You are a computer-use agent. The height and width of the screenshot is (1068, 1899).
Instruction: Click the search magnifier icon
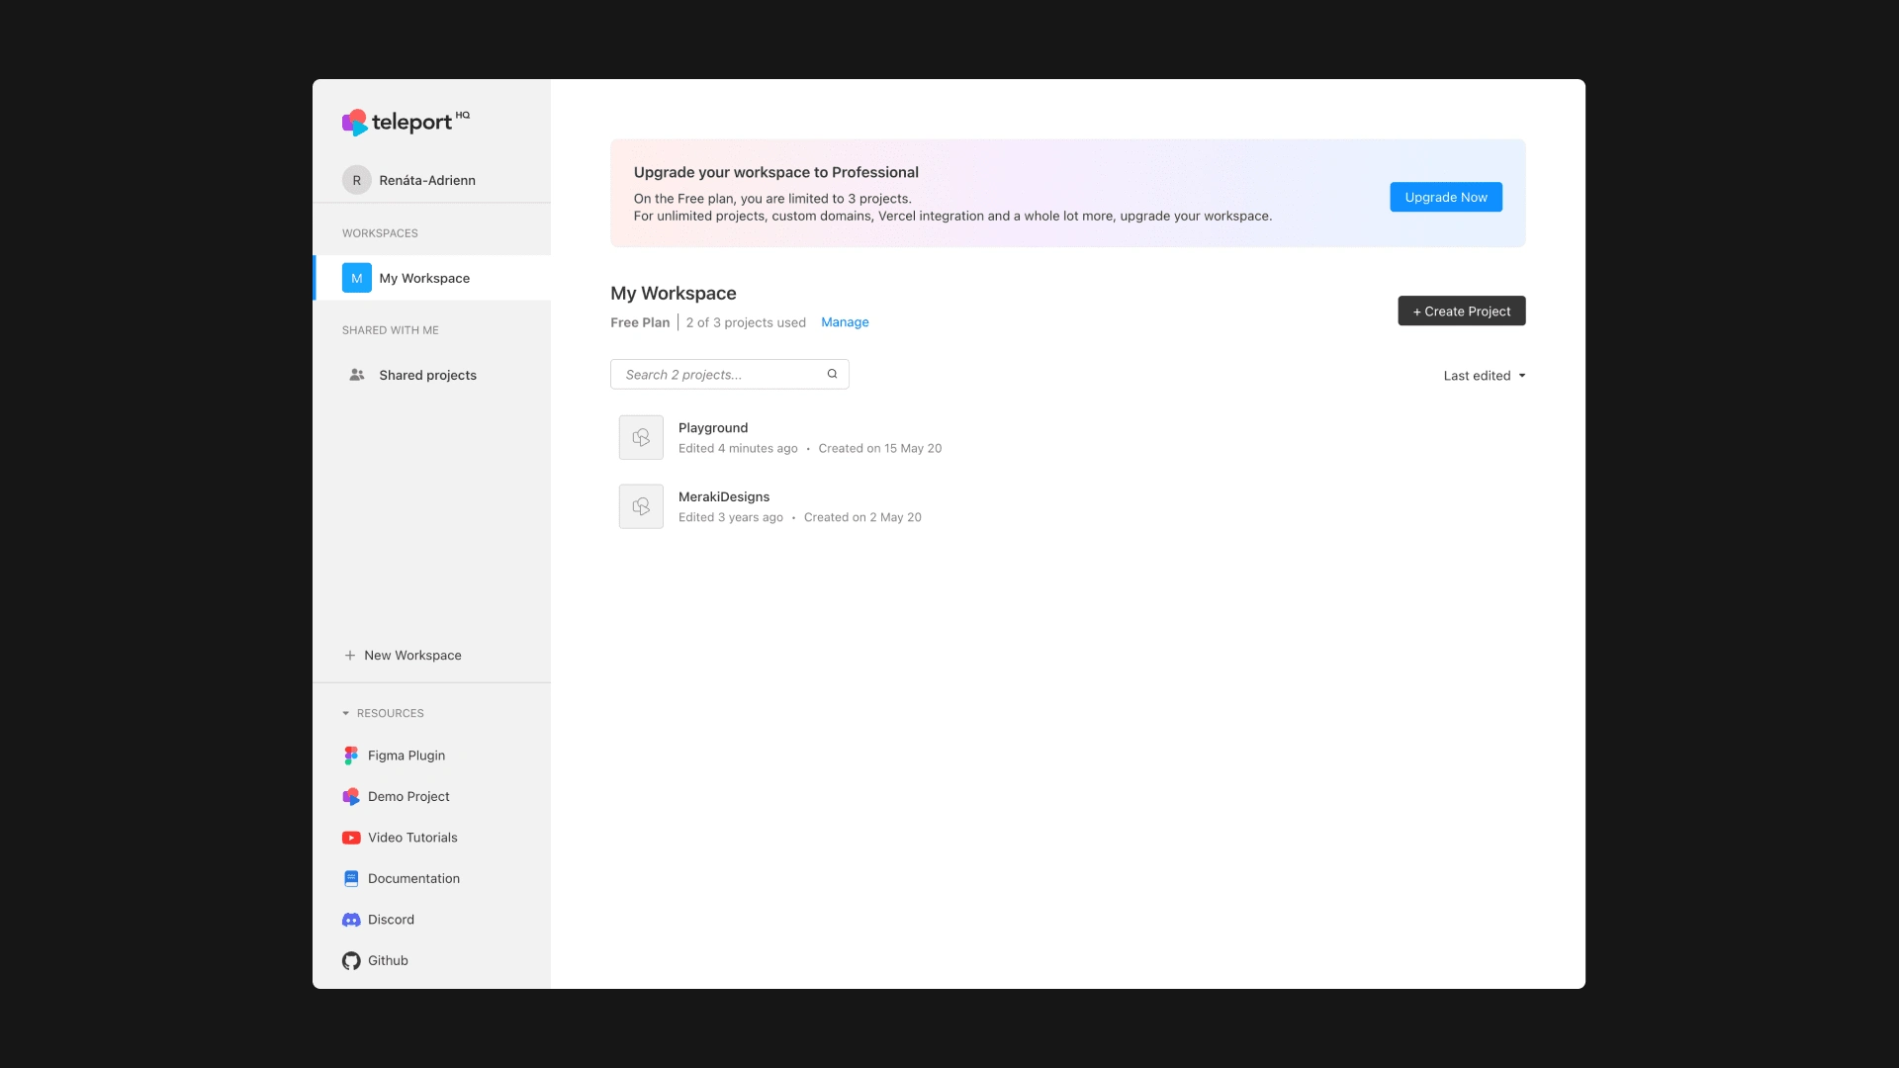[832, 374]
